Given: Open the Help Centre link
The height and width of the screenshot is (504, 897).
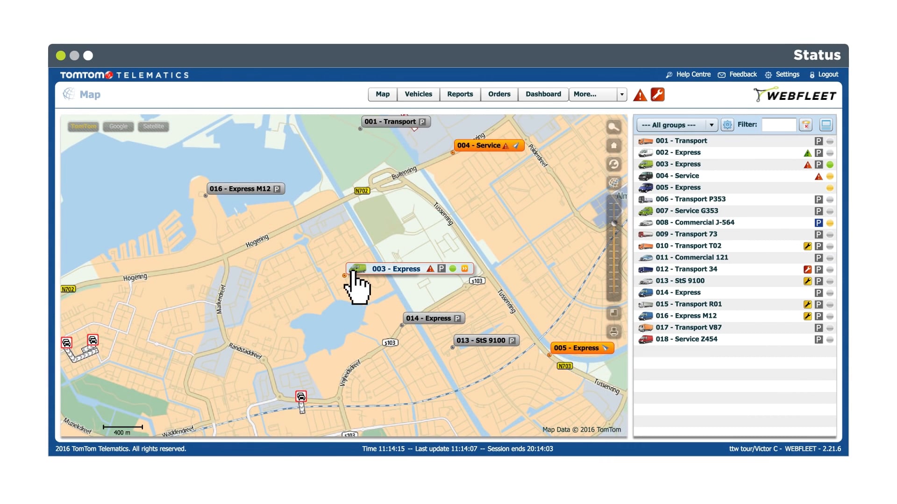Looking at the screenshot, I should pyautogui.click(x=688, y=75).
